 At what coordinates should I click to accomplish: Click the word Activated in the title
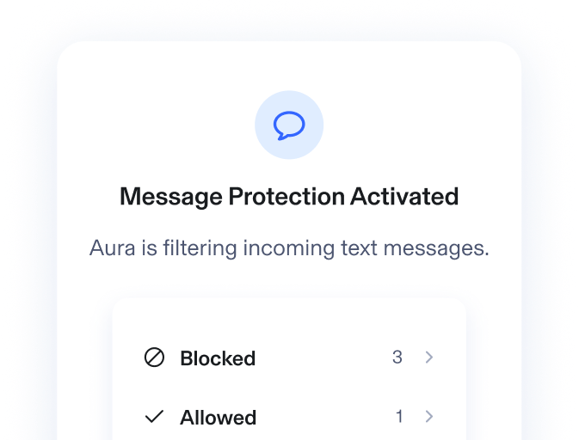[x=404, y=196]
